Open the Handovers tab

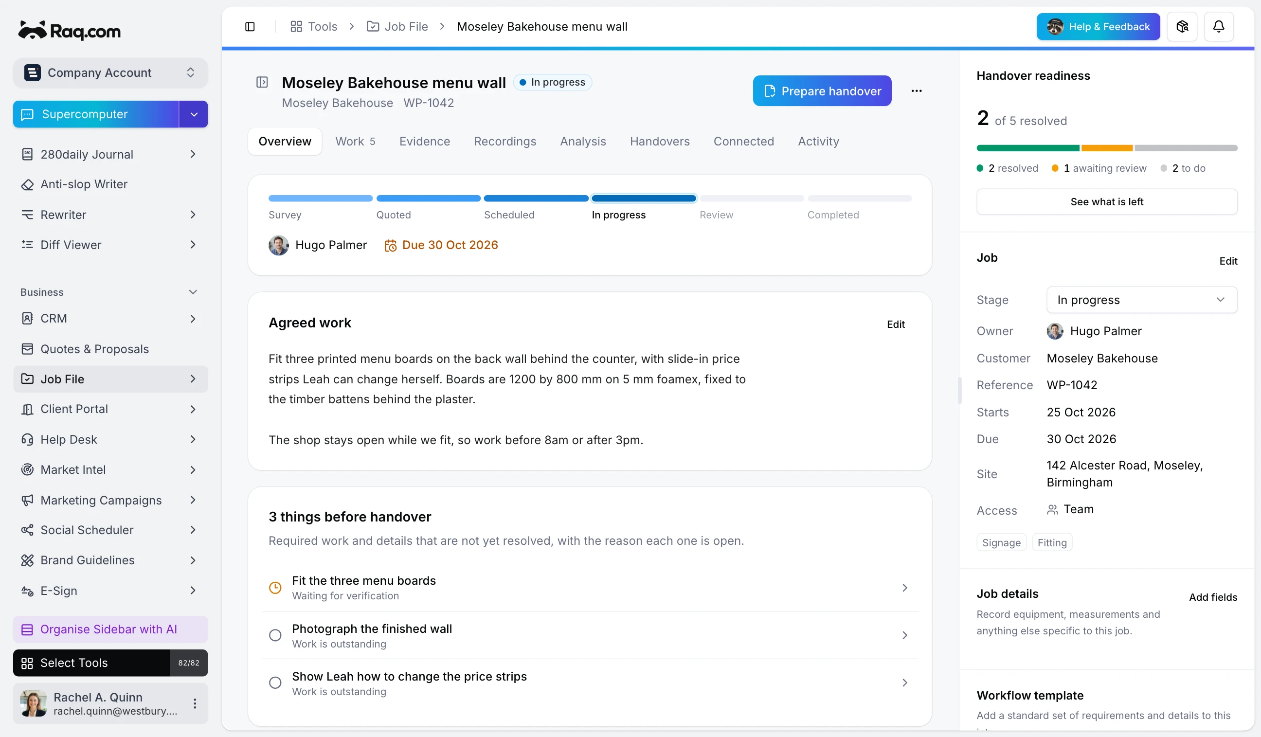tap(660, 142)
